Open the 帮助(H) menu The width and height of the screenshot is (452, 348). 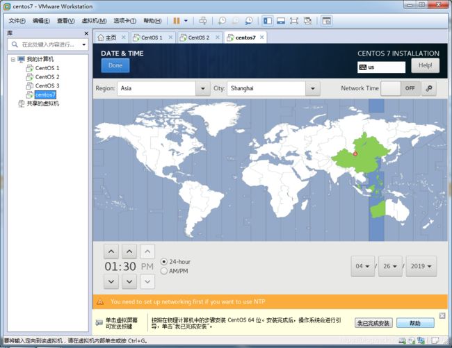[152, 21]
